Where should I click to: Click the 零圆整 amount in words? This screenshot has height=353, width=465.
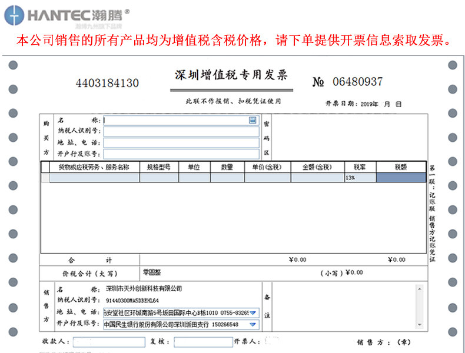pyautogui.click(x=152, y=272)
